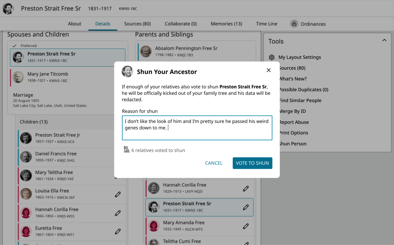Edit Euretta Free using the pencil icon
Screen dimensions: 394x245
(x=118, y=232)
